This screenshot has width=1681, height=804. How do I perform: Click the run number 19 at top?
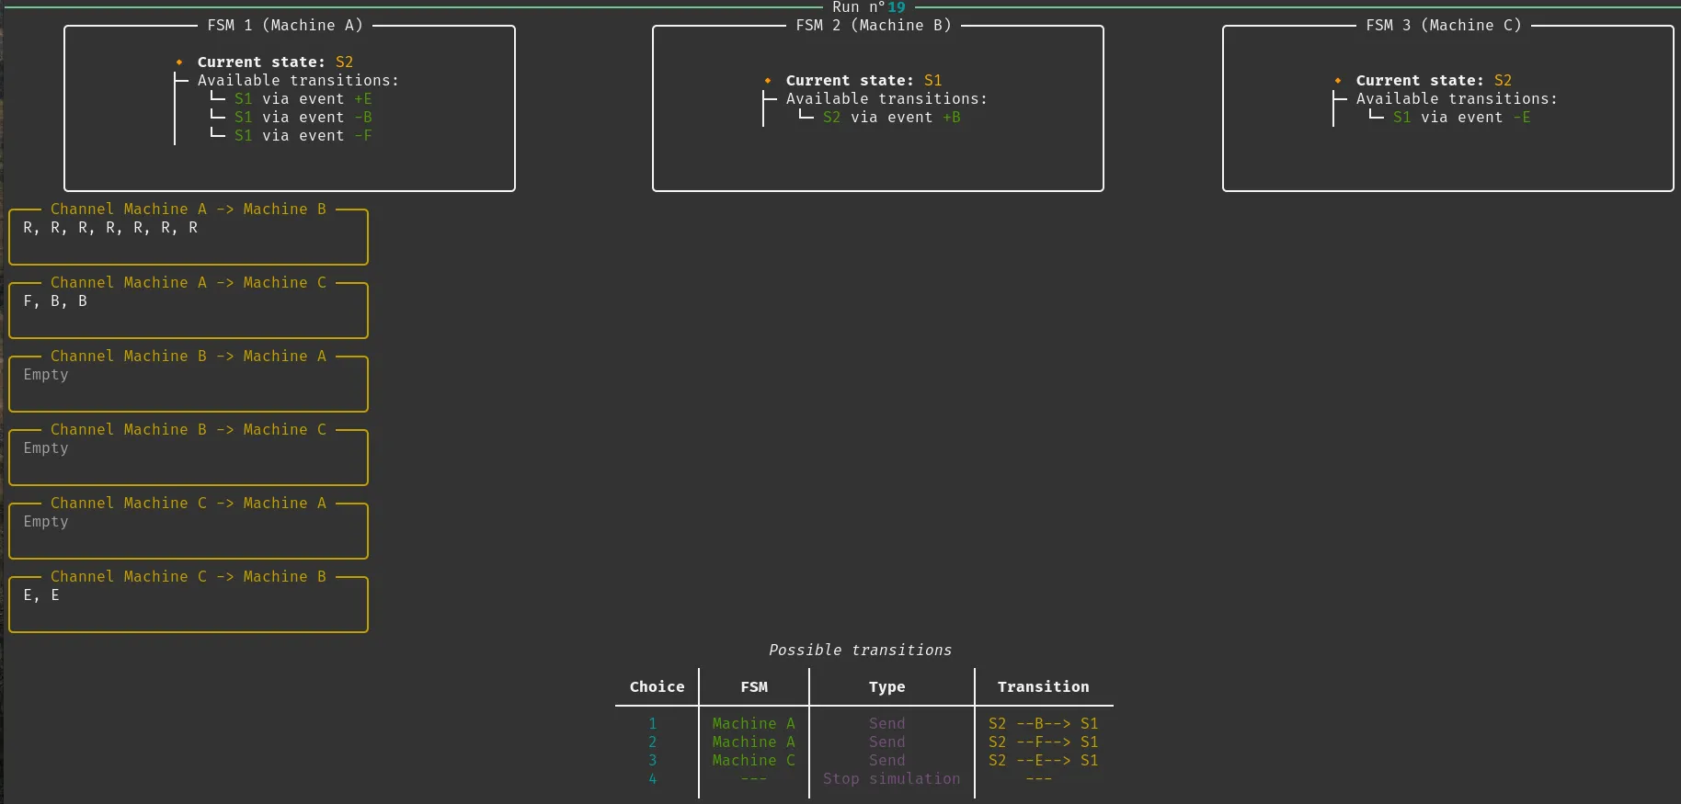(896, 7)
